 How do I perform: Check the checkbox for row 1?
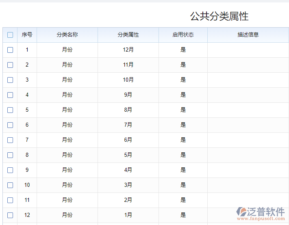(x=10, y=50)
